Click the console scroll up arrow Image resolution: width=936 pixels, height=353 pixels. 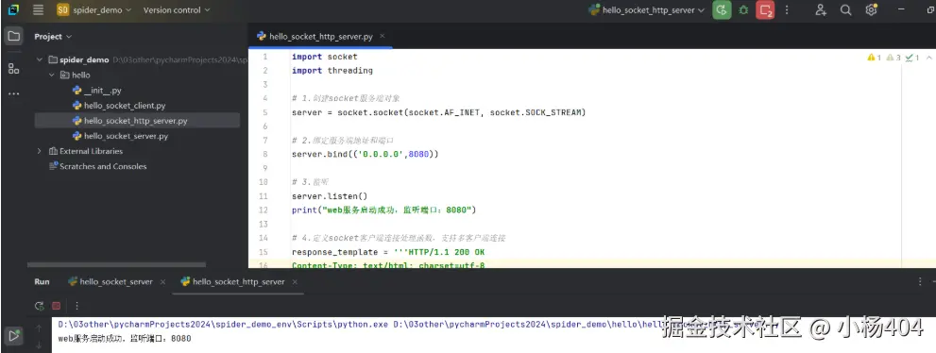pyautogui.click(x=40, y=328)
